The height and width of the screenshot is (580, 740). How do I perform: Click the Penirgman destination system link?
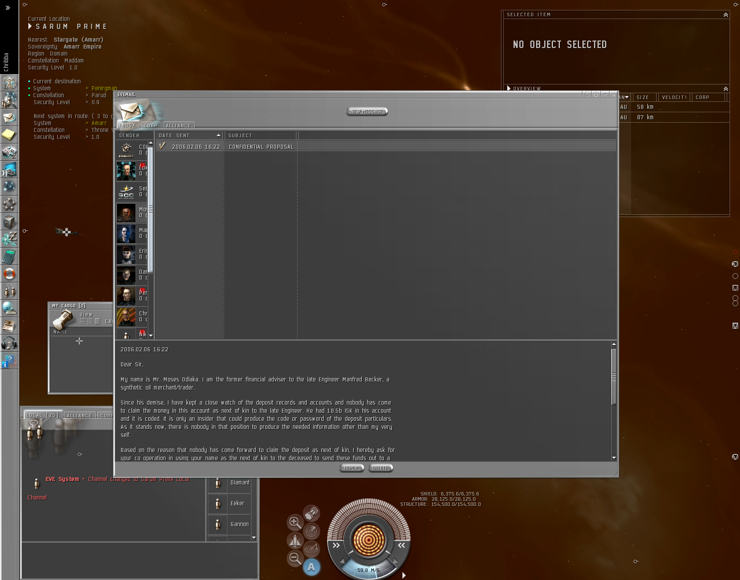point(104,89)
